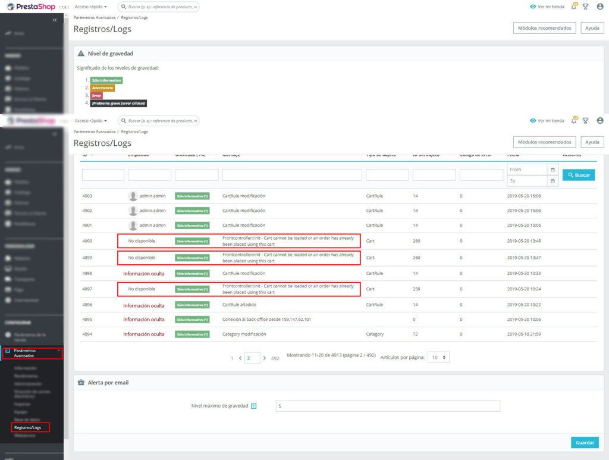Go to first page 1 in pagination
Viewport: 609px width, 460px height.
coord(232,359)
